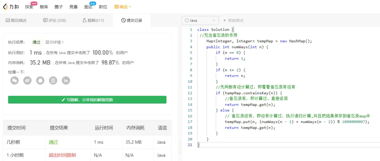Share result to WeChat
The height and width of the screenshot is (161, 380).
(14, 81)
